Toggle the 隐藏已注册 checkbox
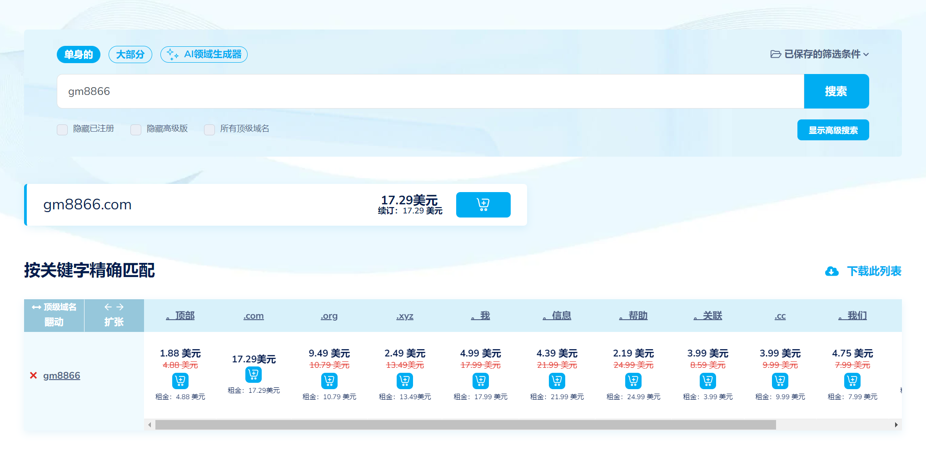The image size is (926, 450). (62, 129)
